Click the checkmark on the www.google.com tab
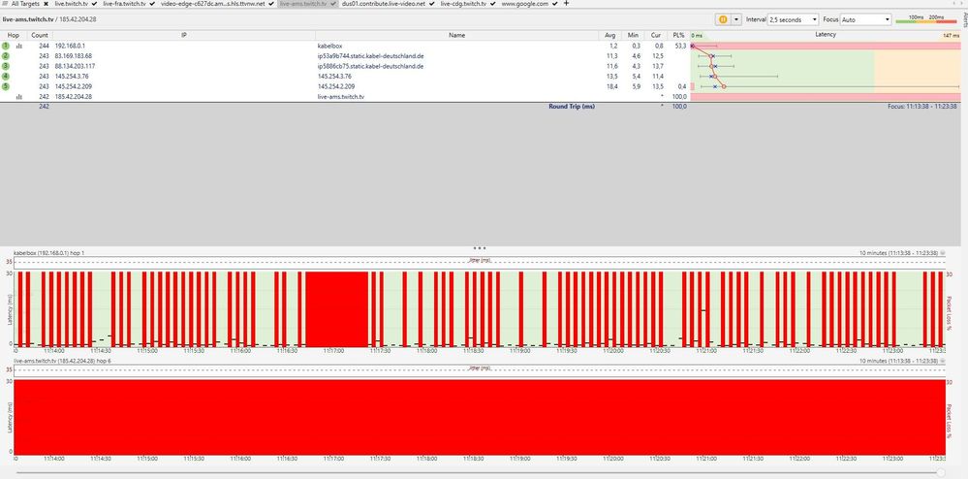Screen dimensions: 968x479 [554, 4]
